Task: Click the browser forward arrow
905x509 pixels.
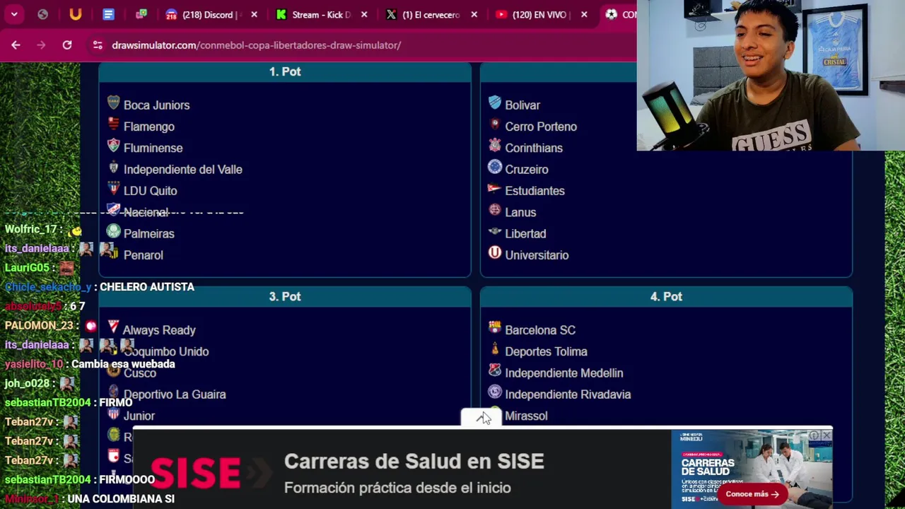Action: point(41,45)
